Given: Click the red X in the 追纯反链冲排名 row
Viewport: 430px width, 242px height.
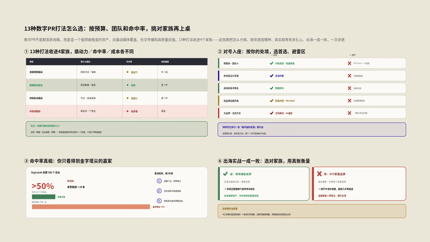Looking at the screenshot, I should click(x=349, y=88).
